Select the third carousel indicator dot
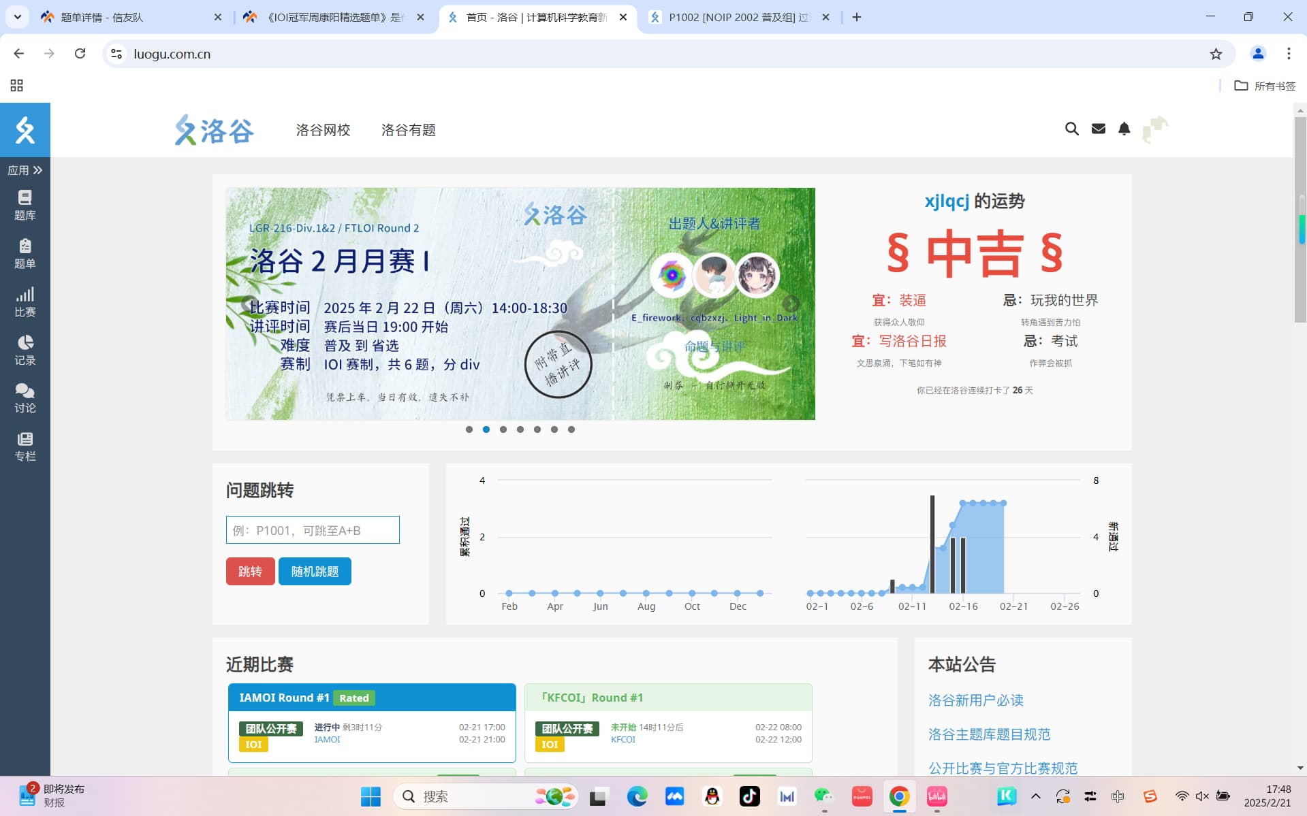Viewport: 1307px width, 816px height. pyautogui.click(x=503, y=429)
